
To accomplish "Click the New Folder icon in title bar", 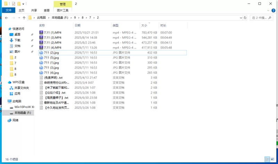I will pos(19,3).
